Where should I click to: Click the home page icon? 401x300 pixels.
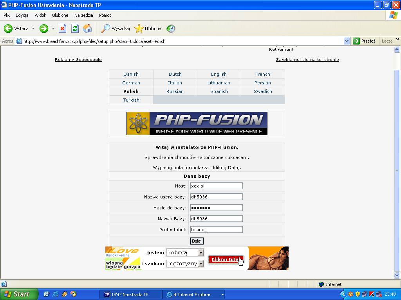87,29
